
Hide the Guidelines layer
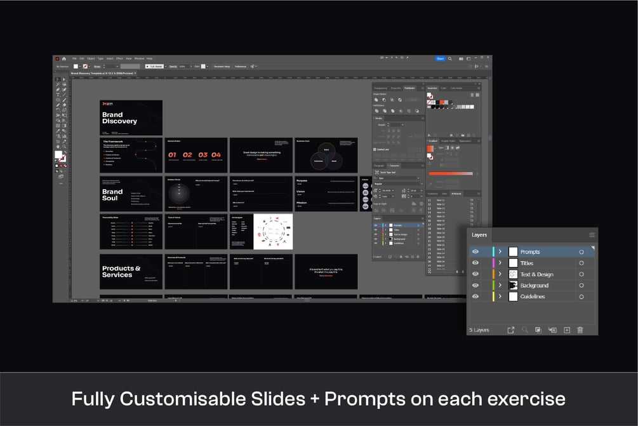(475, 296)
